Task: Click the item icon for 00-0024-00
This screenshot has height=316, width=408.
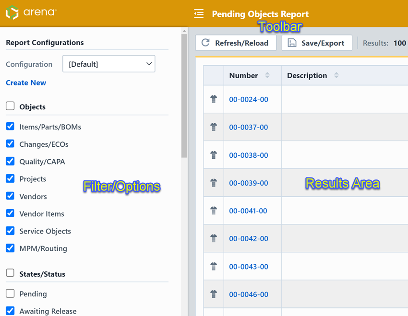Action: (x=214, y=99)
